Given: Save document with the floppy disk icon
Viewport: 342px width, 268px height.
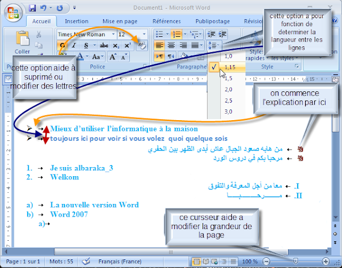Looking at the screenshot, I should point(32,9).
